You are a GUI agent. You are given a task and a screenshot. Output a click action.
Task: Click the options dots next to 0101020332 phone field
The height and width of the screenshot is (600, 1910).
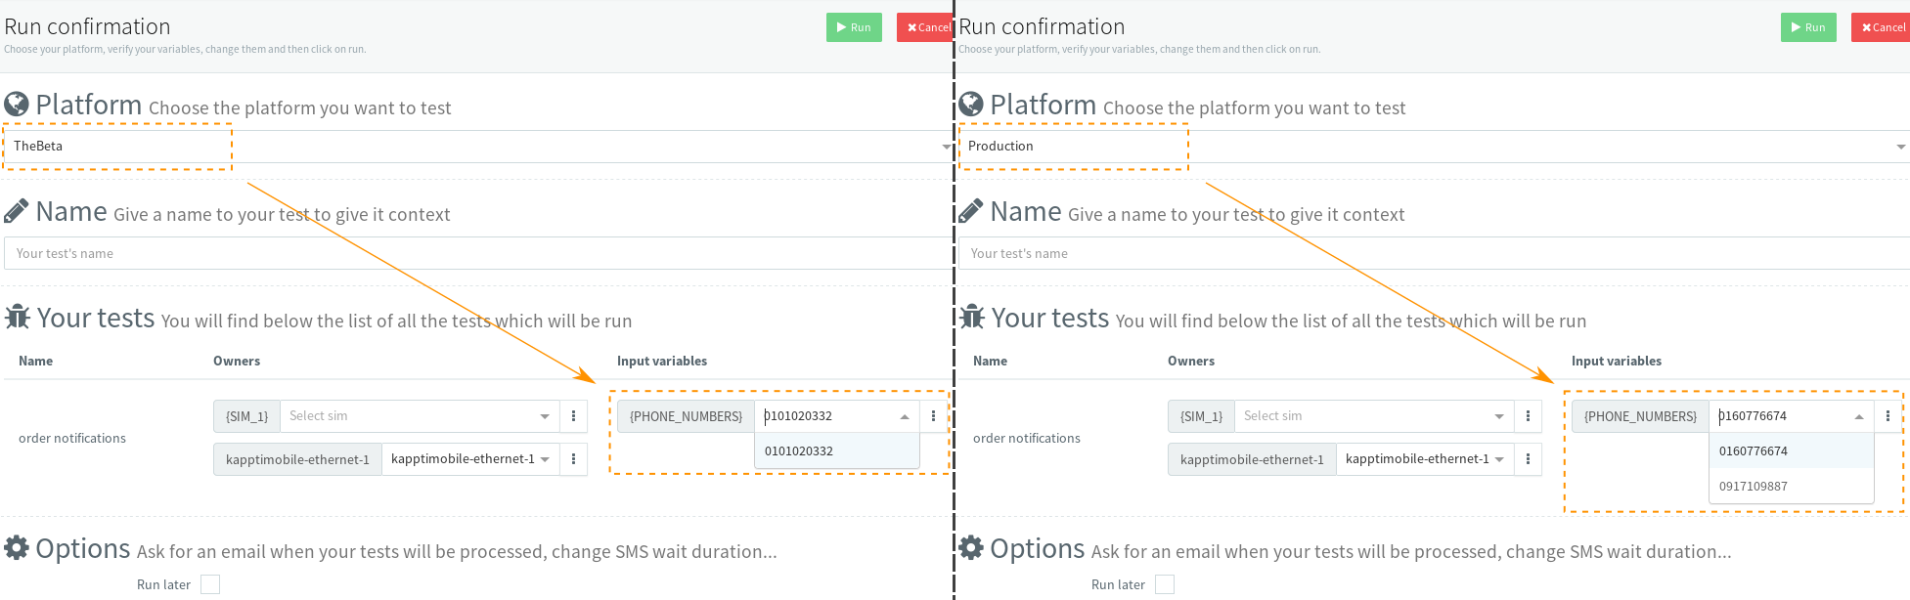pyautogui.click(x=933, y=416)
